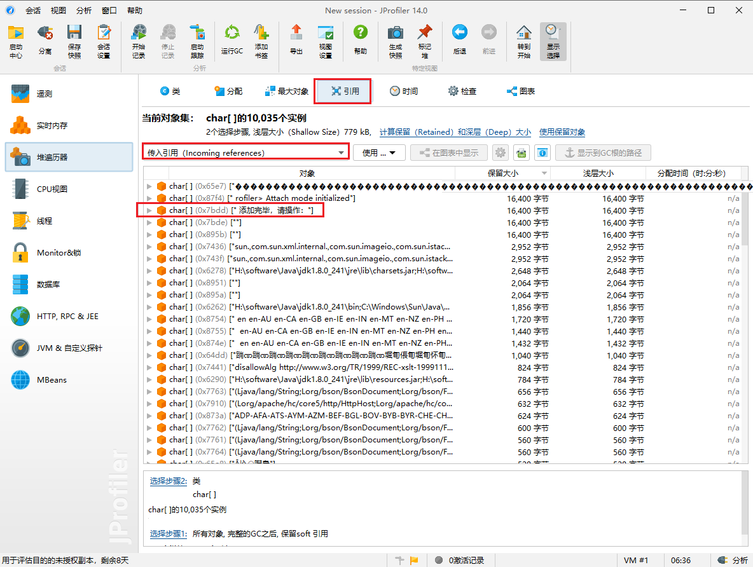
Task: Click the 保存快照 save snapshot icon
Action: pos(74,41)
